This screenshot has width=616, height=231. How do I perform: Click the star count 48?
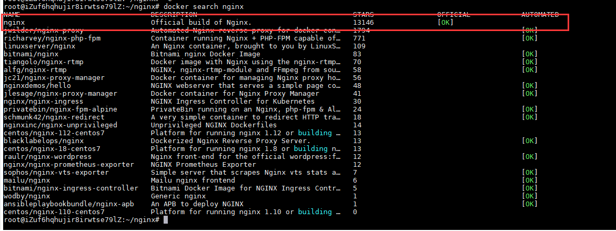coord(357,85)
